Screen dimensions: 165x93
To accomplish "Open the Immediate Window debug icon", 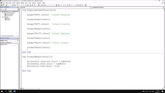I will pyautogui.click(x=78, y=5).
